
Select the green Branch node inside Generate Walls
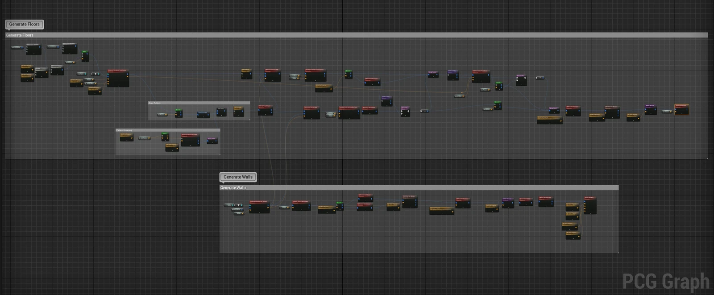click(340, 206)
